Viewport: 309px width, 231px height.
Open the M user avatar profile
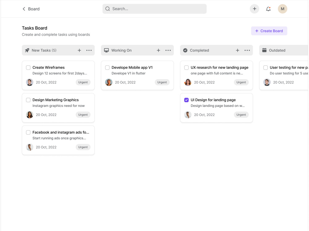[282, 9]
